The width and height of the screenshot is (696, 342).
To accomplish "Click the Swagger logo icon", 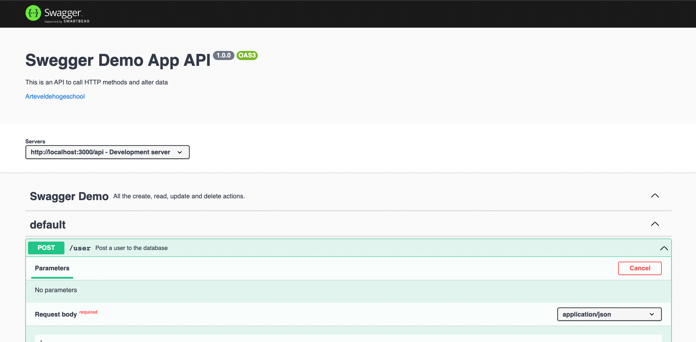I will (x=33, y=13).
